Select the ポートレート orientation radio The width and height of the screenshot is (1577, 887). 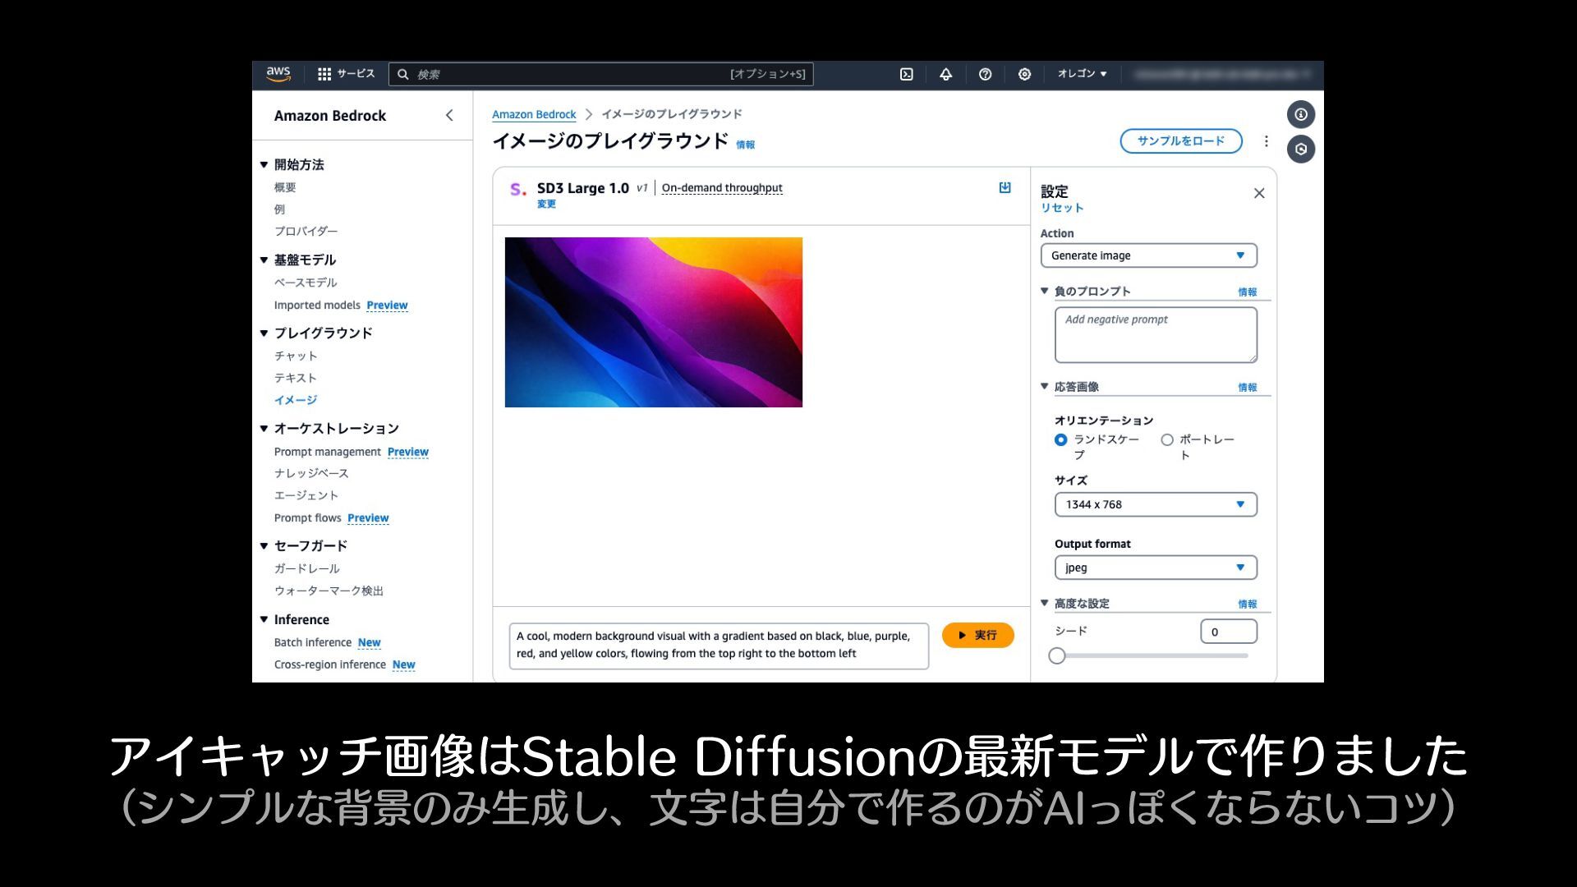1167,440
